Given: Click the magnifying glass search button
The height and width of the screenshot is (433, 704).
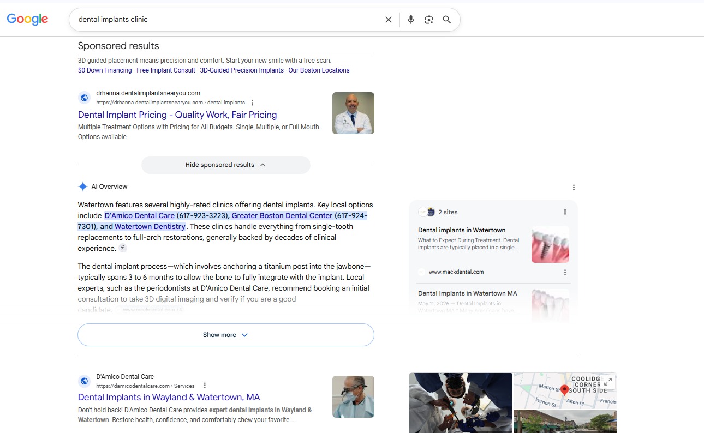Looking at the screenshot, I should [447, 20].
